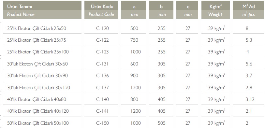Click the Ürün Kodu header cell

coord(101,10)
